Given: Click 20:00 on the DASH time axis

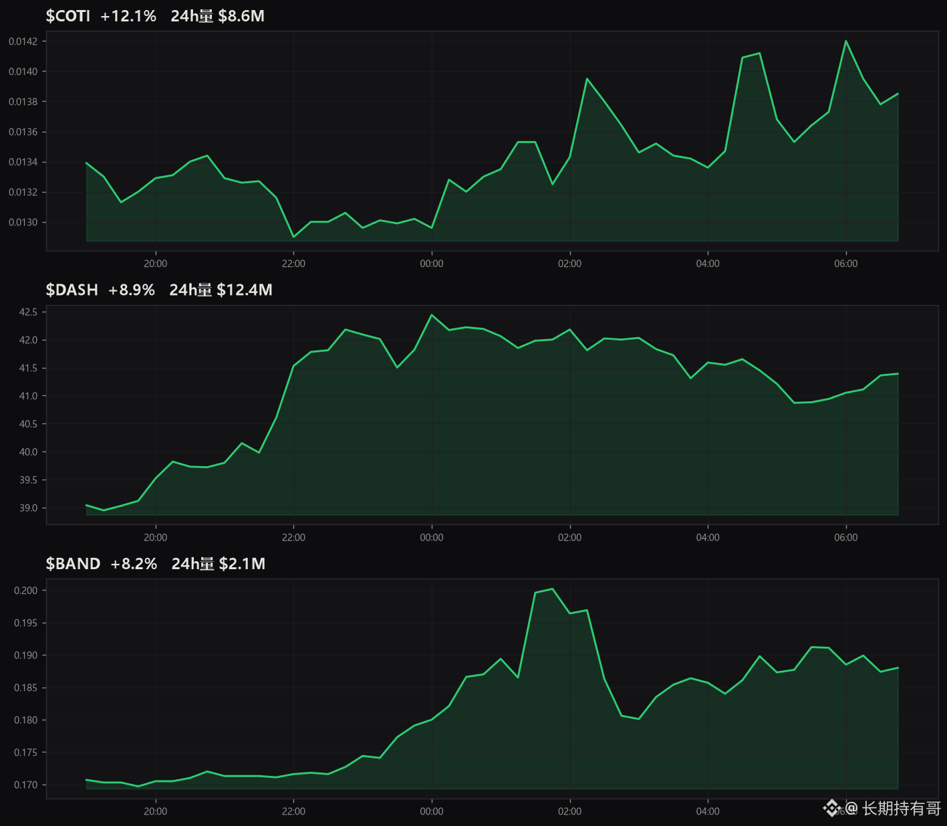Looking at the screenshot, I should [156, 537].
